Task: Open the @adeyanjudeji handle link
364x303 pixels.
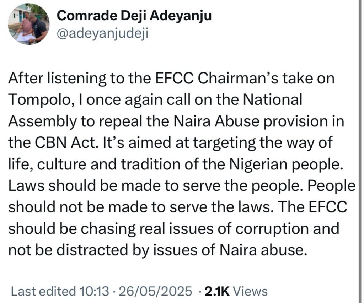Action: 102,34
